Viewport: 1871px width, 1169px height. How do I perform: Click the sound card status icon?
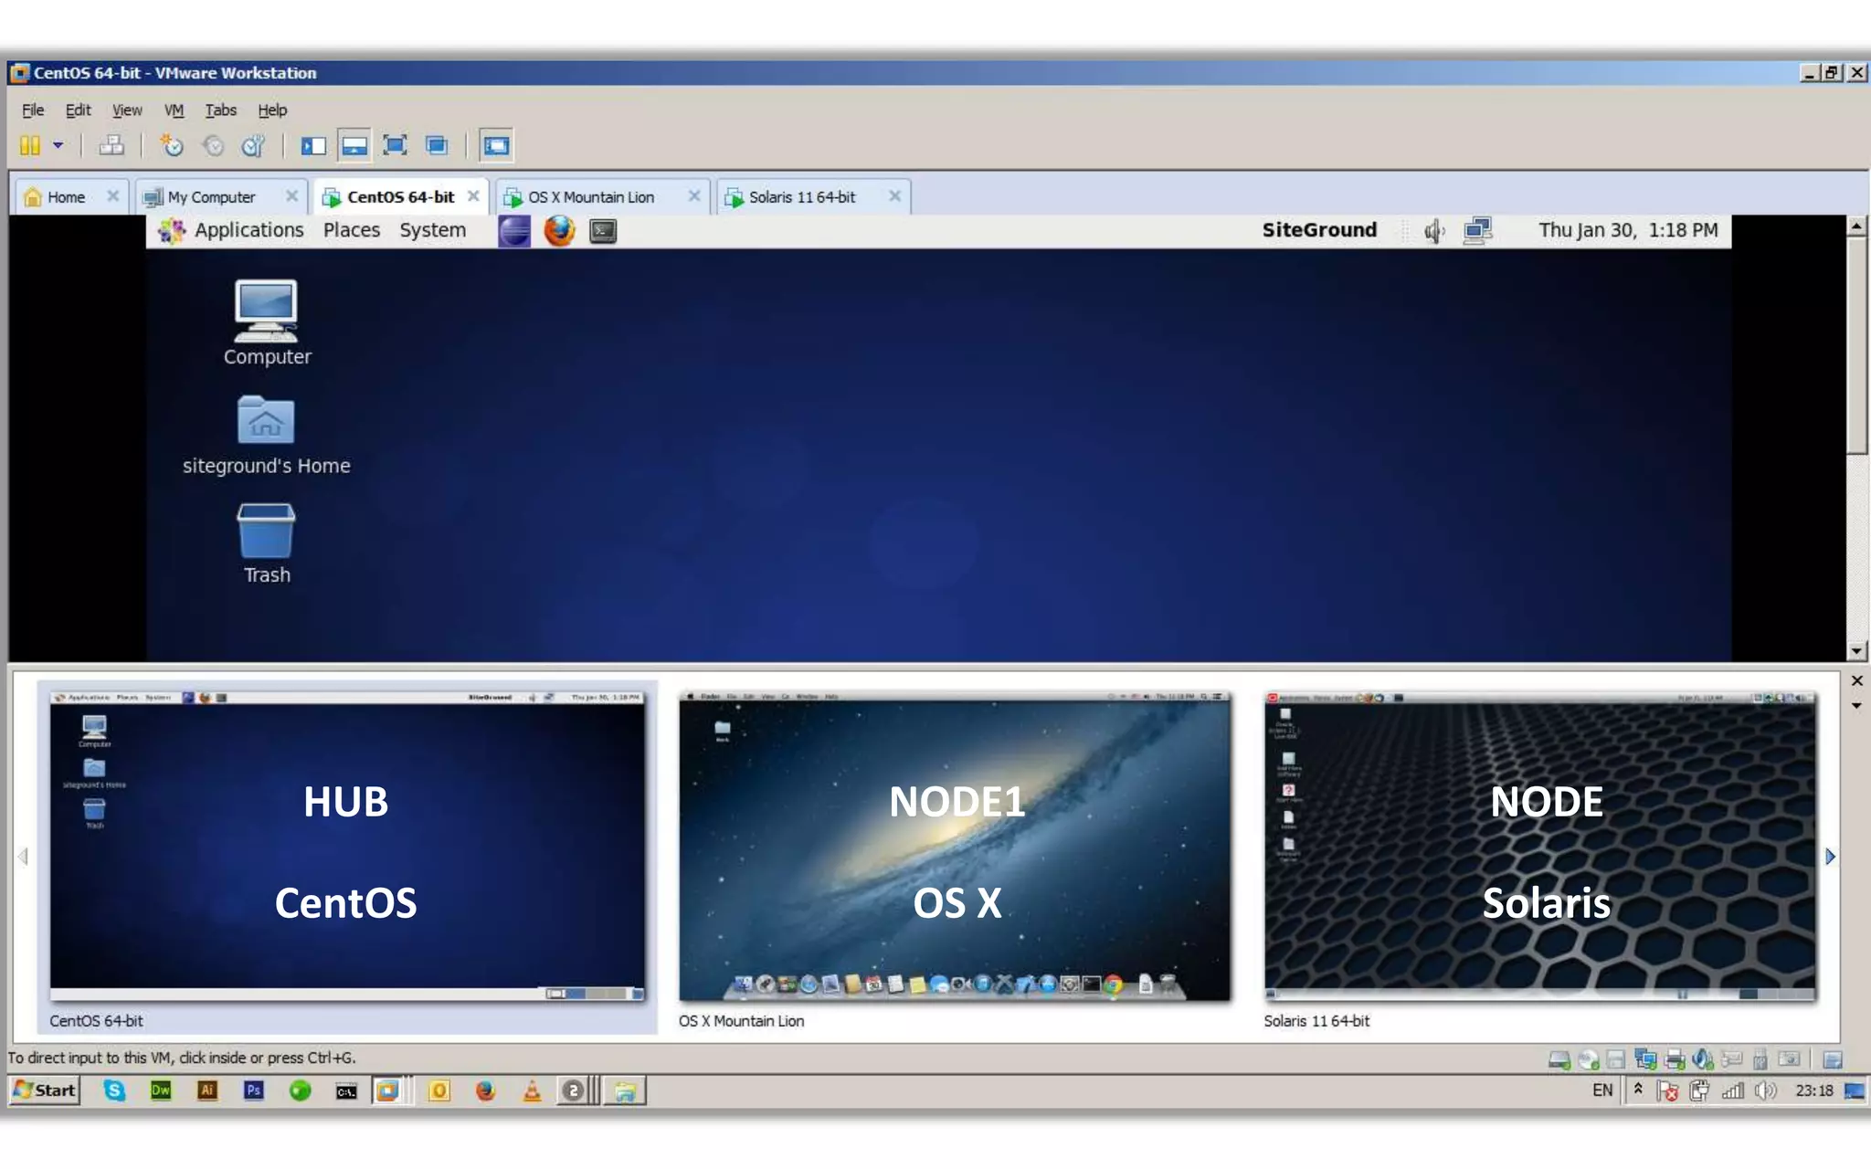(x=1703, y=1059)
